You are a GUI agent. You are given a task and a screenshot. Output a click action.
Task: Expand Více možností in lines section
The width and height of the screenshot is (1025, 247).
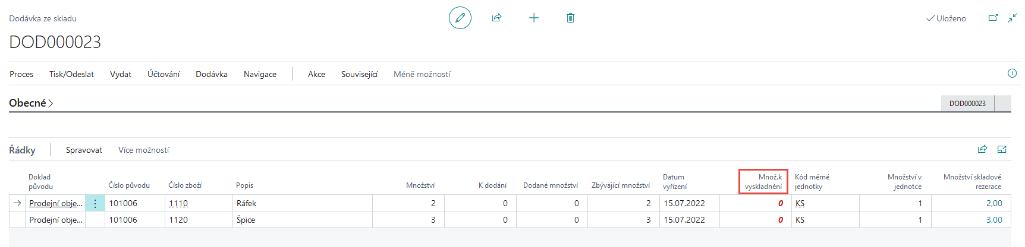143,150
